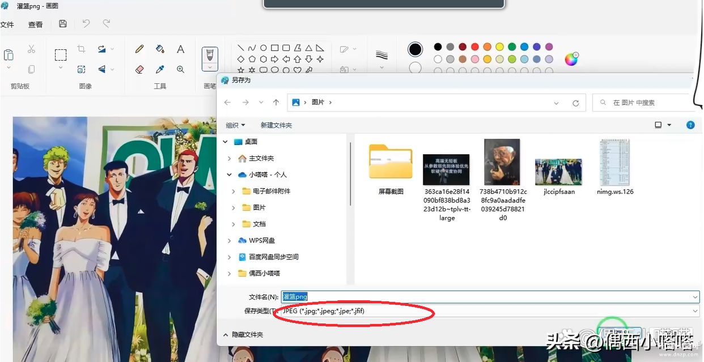Pick the green color swatch
Viewport: 704px width, 362px height.
coord(512,47)
